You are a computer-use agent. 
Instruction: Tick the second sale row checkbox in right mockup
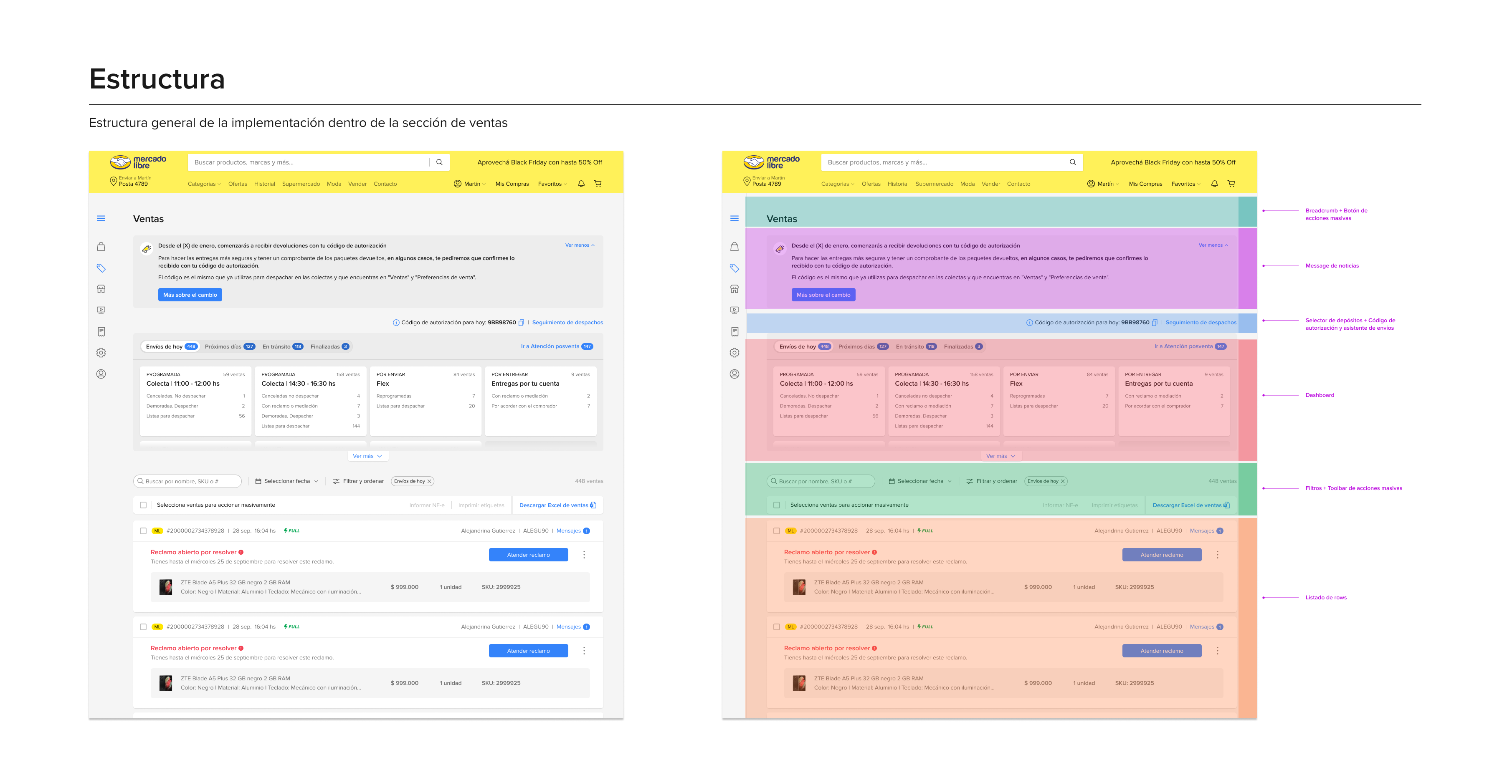pyautogui.click(x=776, y=627)
